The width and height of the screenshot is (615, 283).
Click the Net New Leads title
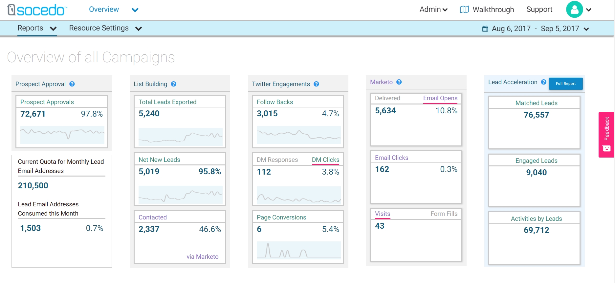(159, 160)
